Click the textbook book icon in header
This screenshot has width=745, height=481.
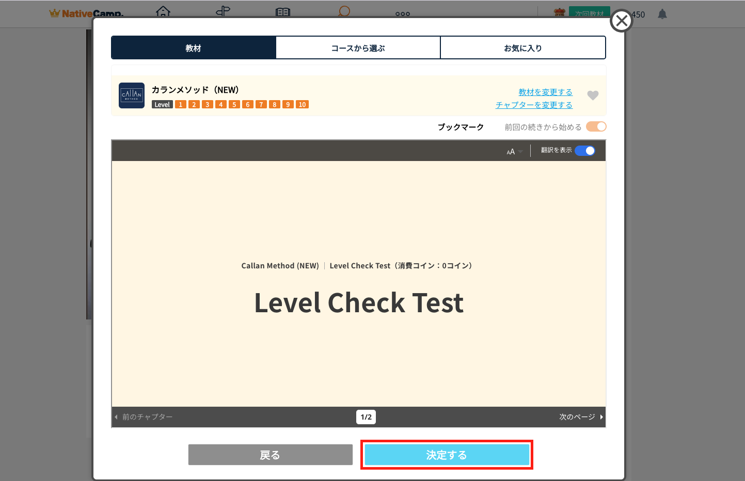283,12
